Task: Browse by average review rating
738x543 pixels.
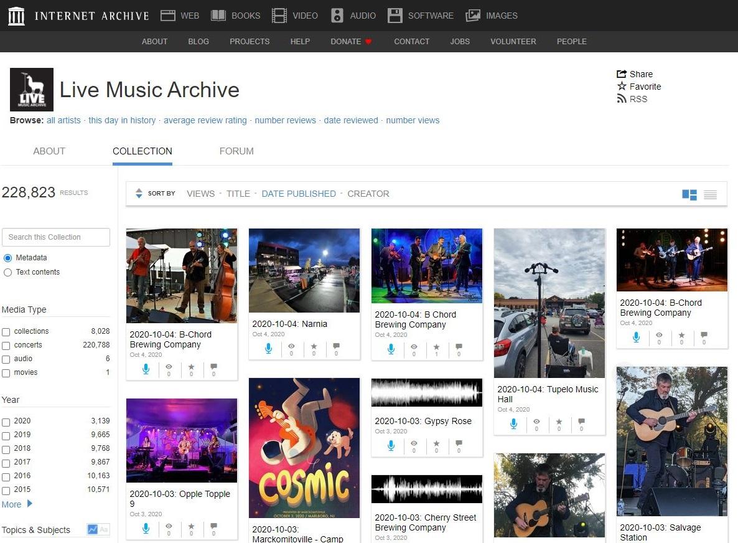Action: tap(205, 120)
